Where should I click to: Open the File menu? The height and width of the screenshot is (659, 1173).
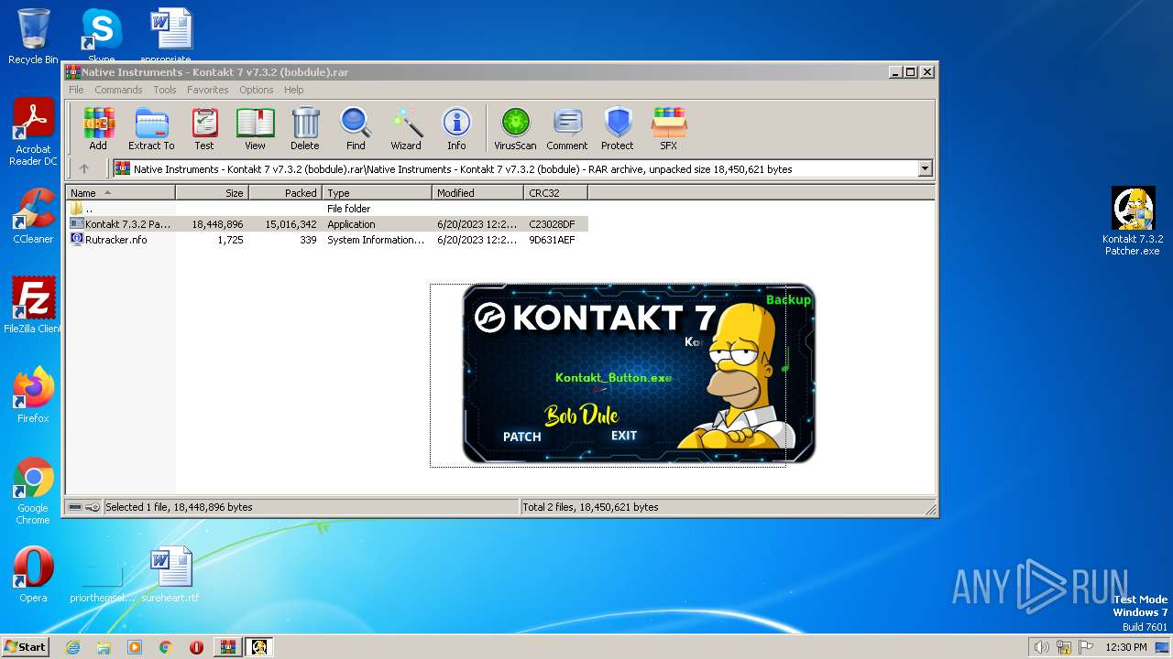tap(76, 90)
